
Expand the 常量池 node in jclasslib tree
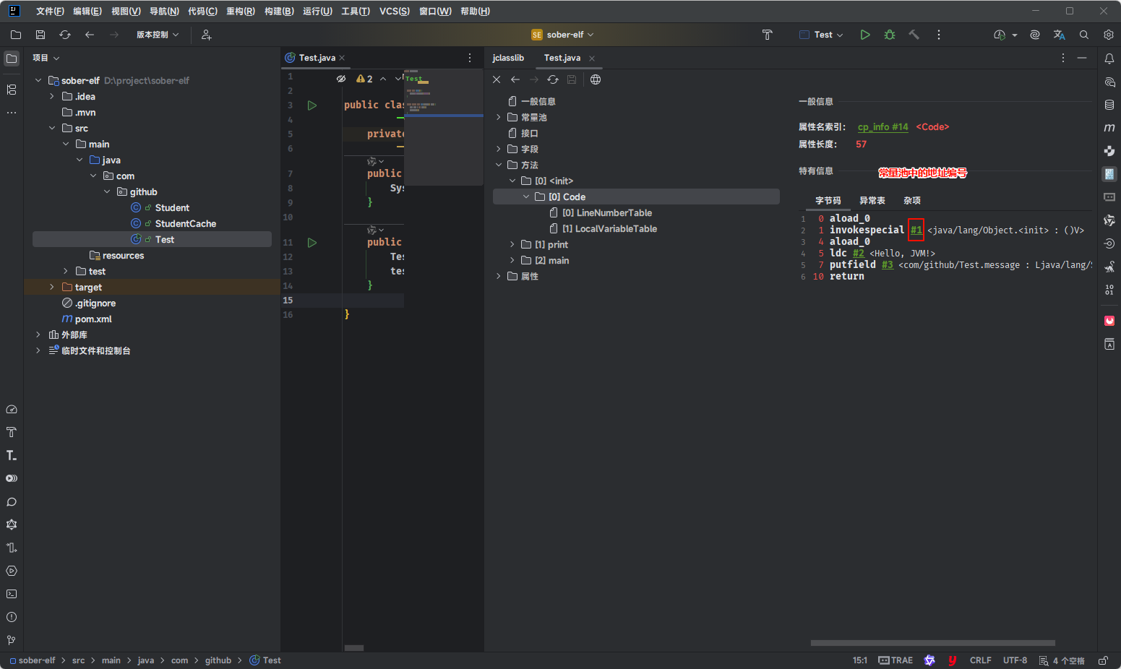click(499, 117)
